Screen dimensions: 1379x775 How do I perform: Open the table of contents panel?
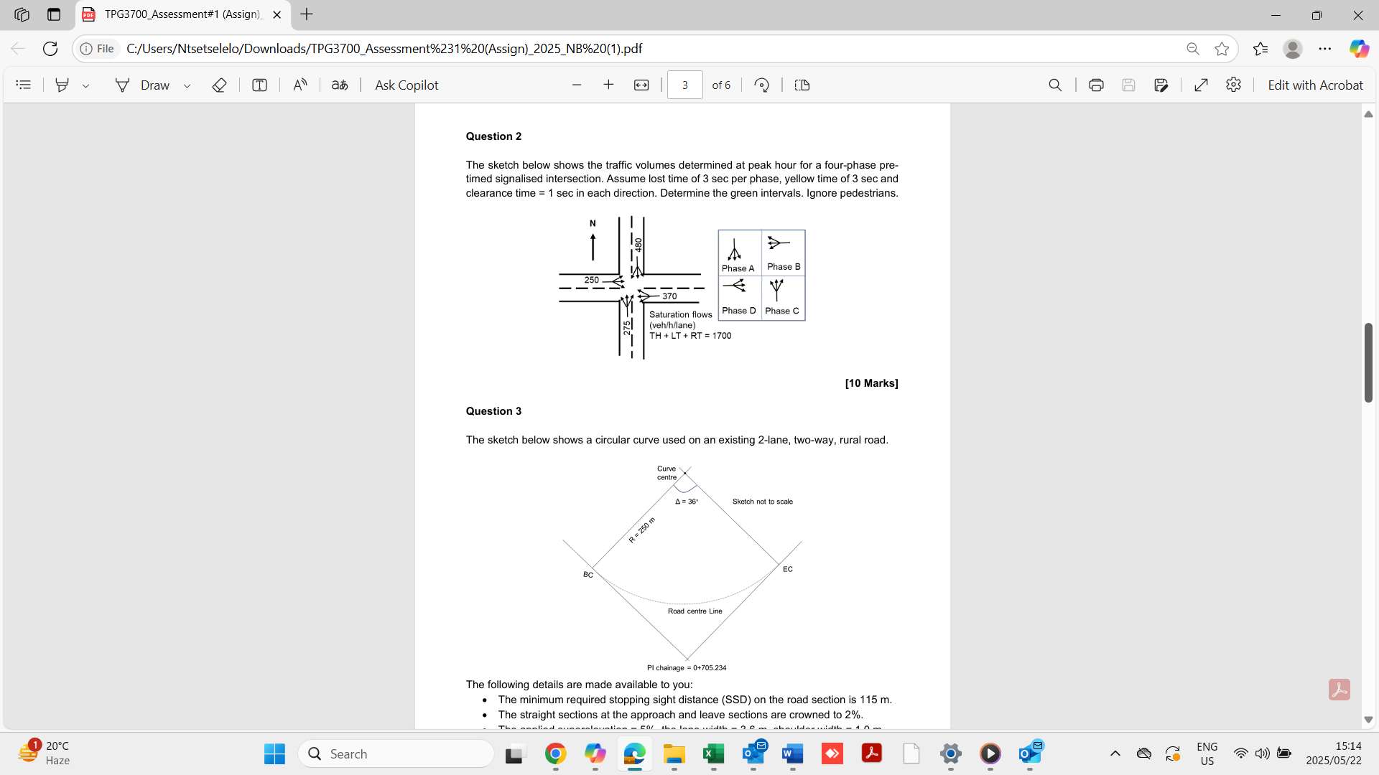pos(24,85)
